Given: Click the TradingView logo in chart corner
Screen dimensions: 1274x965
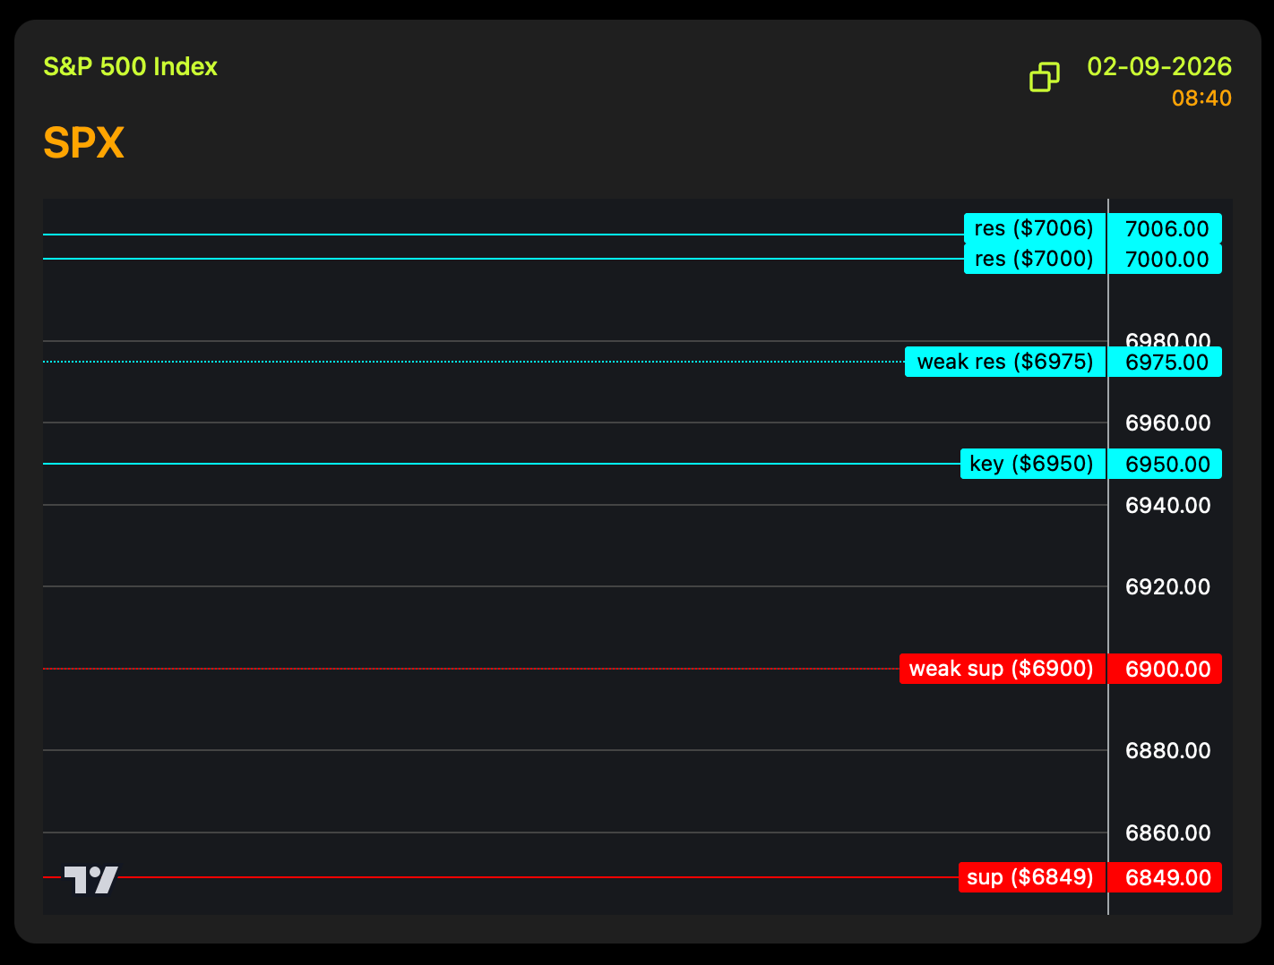Looking at the screenshot, I should tap(90, 879).
